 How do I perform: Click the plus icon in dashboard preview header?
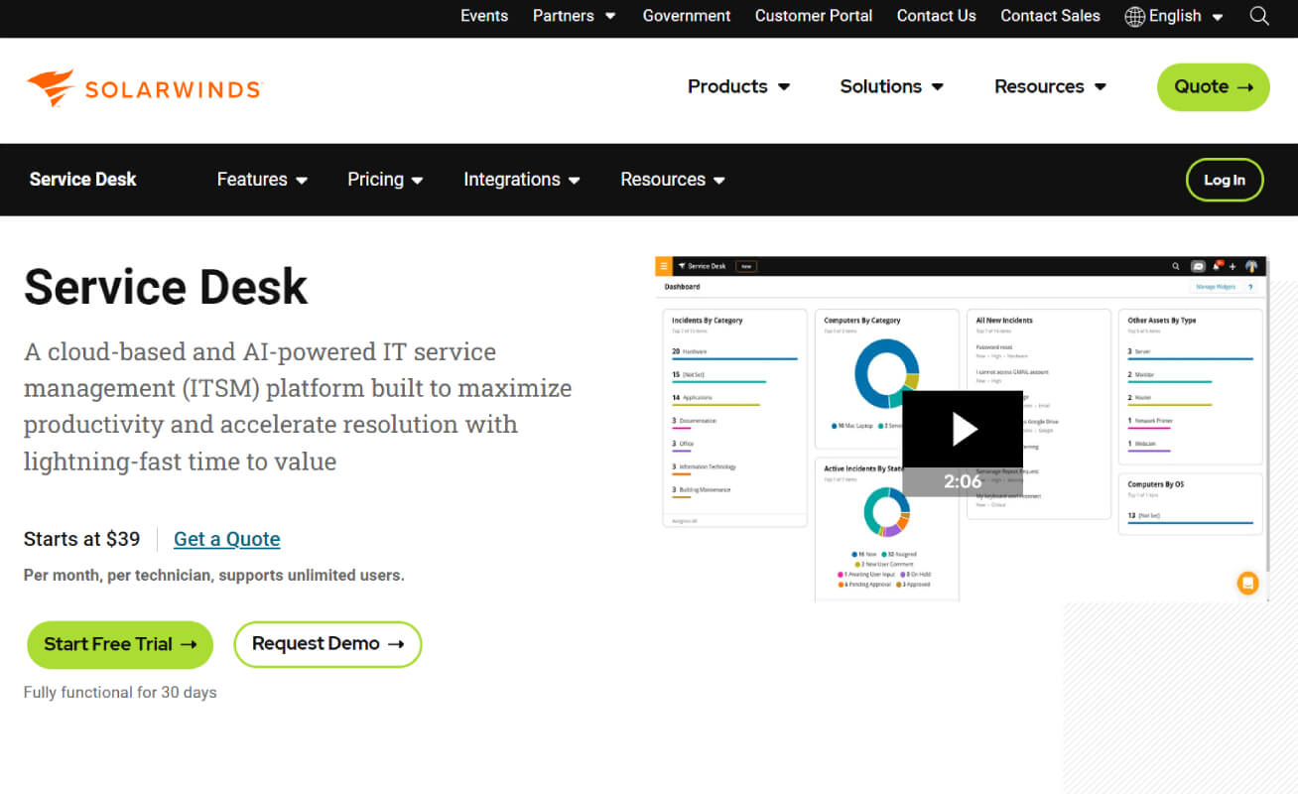click(1233, 266)
